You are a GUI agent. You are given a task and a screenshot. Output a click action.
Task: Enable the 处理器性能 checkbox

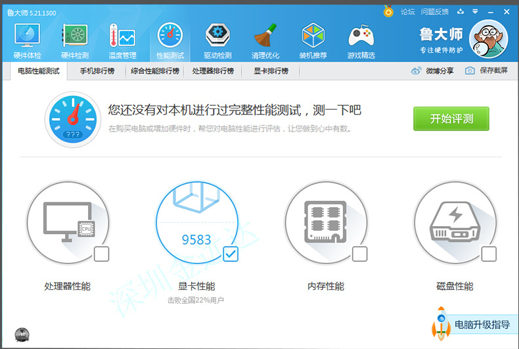point(102,254)
